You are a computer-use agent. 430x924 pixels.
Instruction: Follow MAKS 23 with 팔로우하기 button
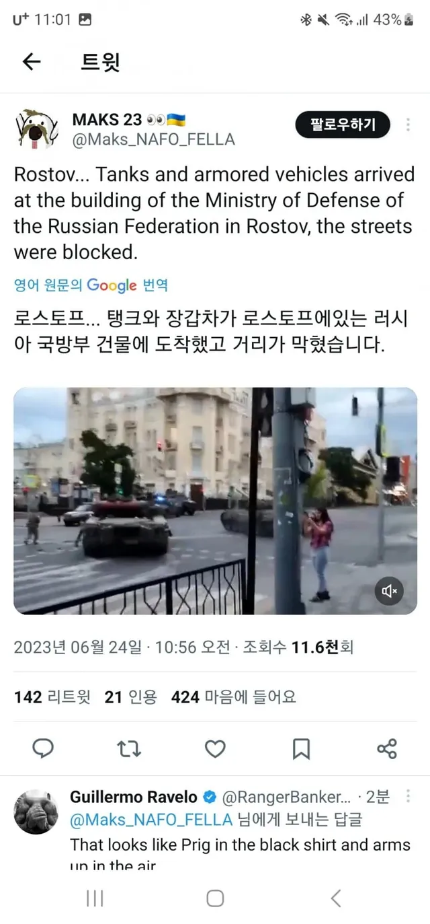343,125
